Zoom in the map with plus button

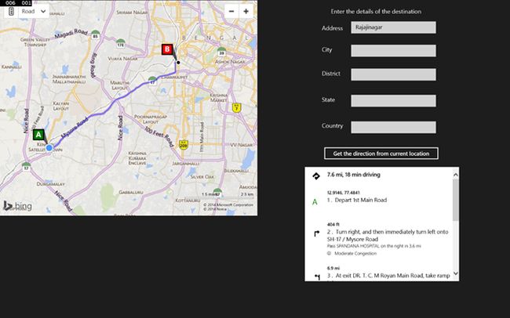(x=246, y=12)
